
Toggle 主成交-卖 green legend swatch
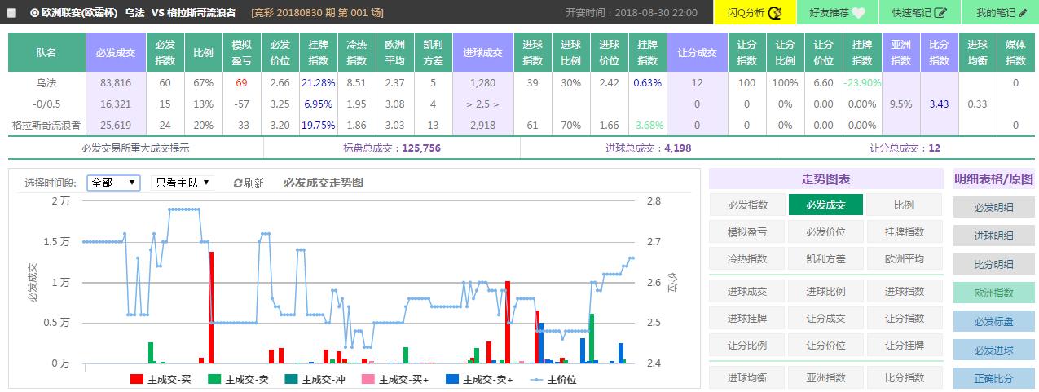point(214,379)
